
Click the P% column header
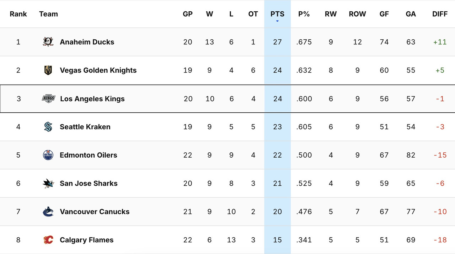pos(304,14)
